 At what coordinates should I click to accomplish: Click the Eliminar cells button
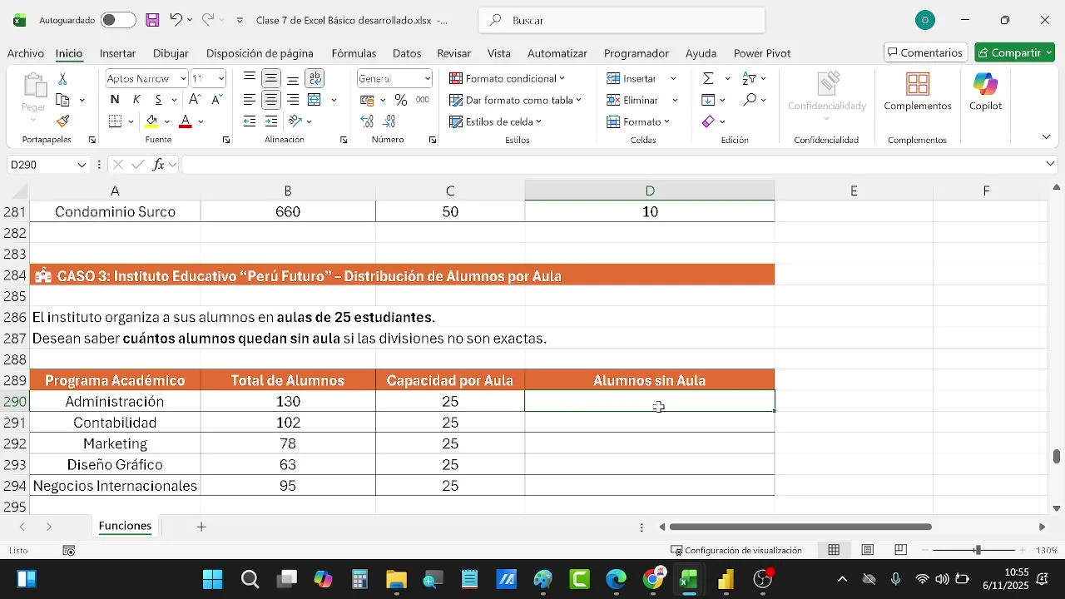[x=632, y=100]
